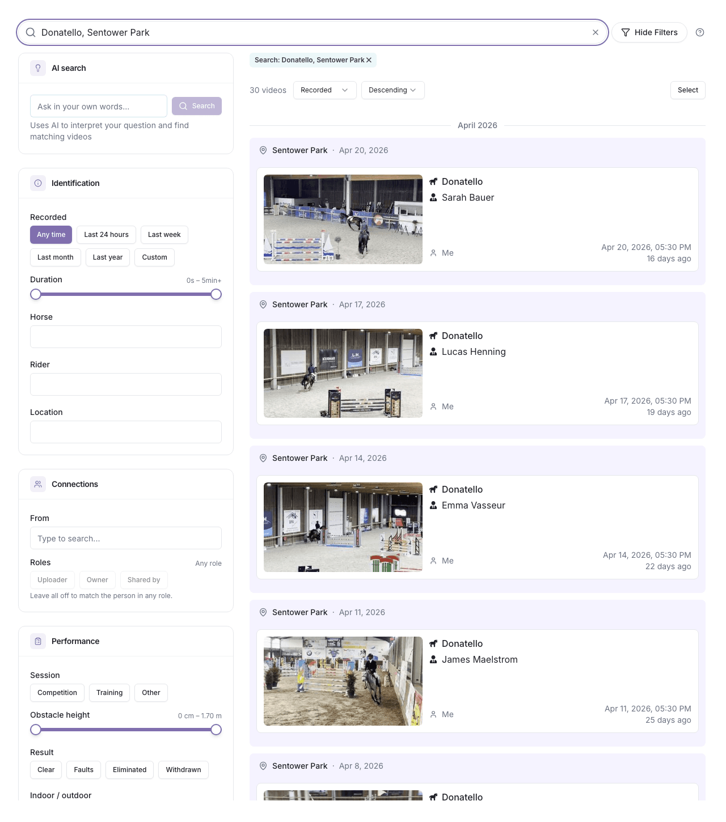Focus 'Ask in your own words...' input
The width and height of the screenshot is (726, 822).
[x=99, y=106]
